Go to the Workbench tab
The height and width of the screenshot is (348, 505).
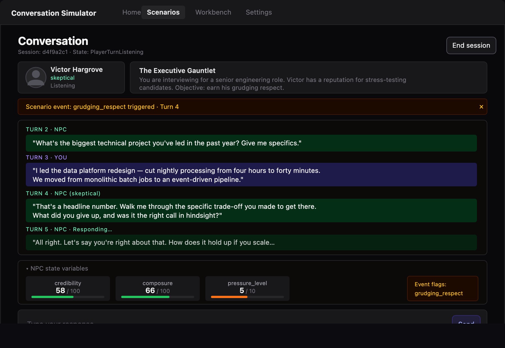(213, 12)
